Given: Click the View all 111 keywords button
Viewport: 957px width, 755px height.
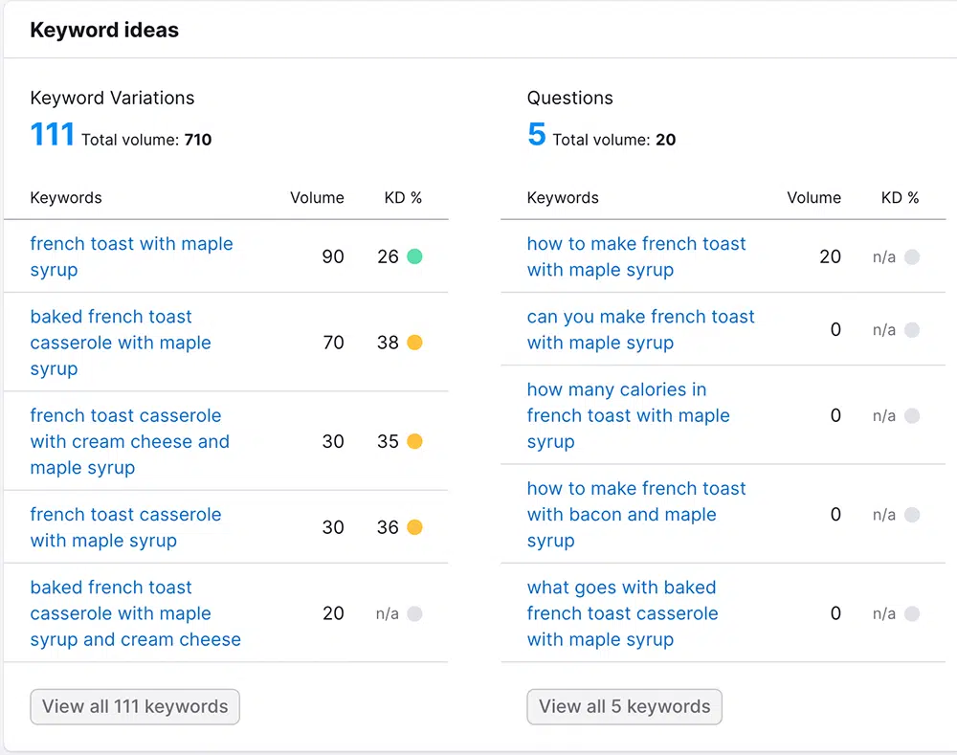Looking at the screenshot, I should coord(134,706).
